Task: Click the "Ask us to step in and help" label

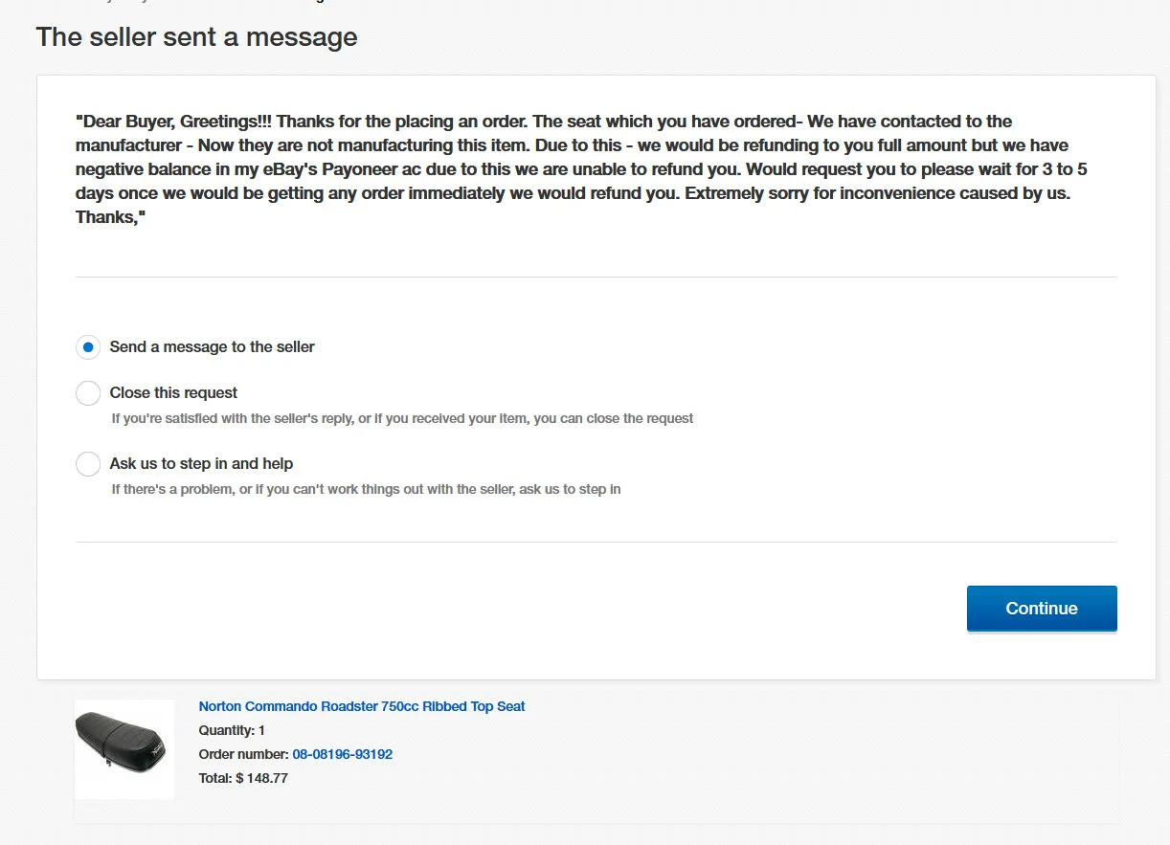Action: 201,464
